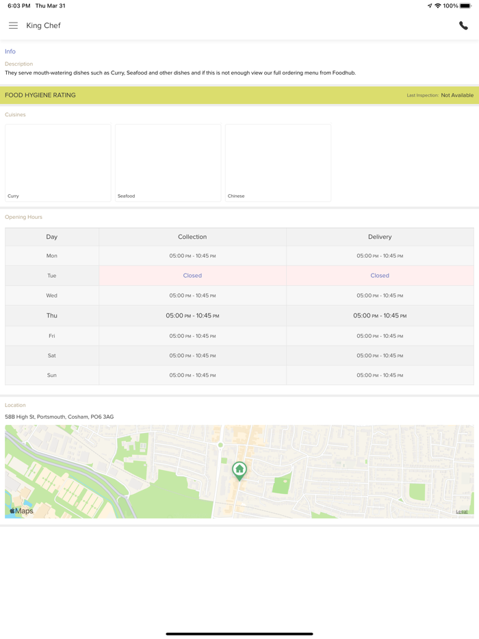The height and width of the screenshot is (639, 479).
Task: Click Monday Collection hours cell
Action: point(192,256)
